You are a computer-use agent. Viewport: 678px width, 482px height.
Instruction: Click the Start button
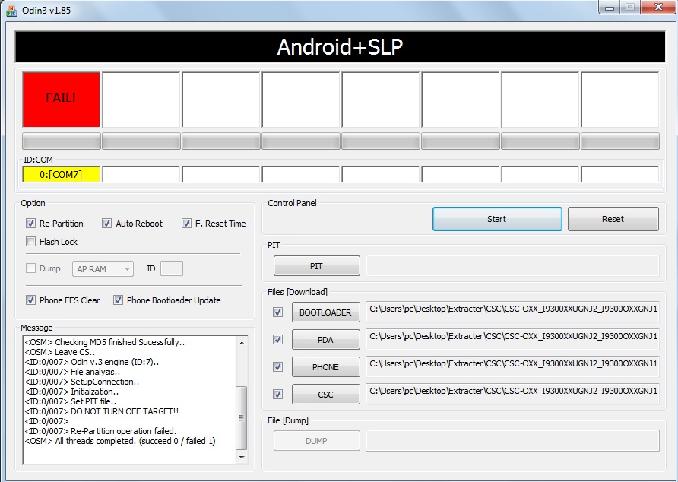[x=497, y=219]
